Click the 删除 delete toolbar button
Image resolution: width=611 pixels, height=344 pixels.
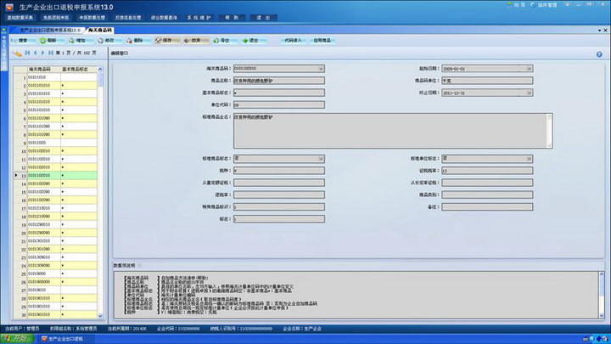click(x=137, y=41)
